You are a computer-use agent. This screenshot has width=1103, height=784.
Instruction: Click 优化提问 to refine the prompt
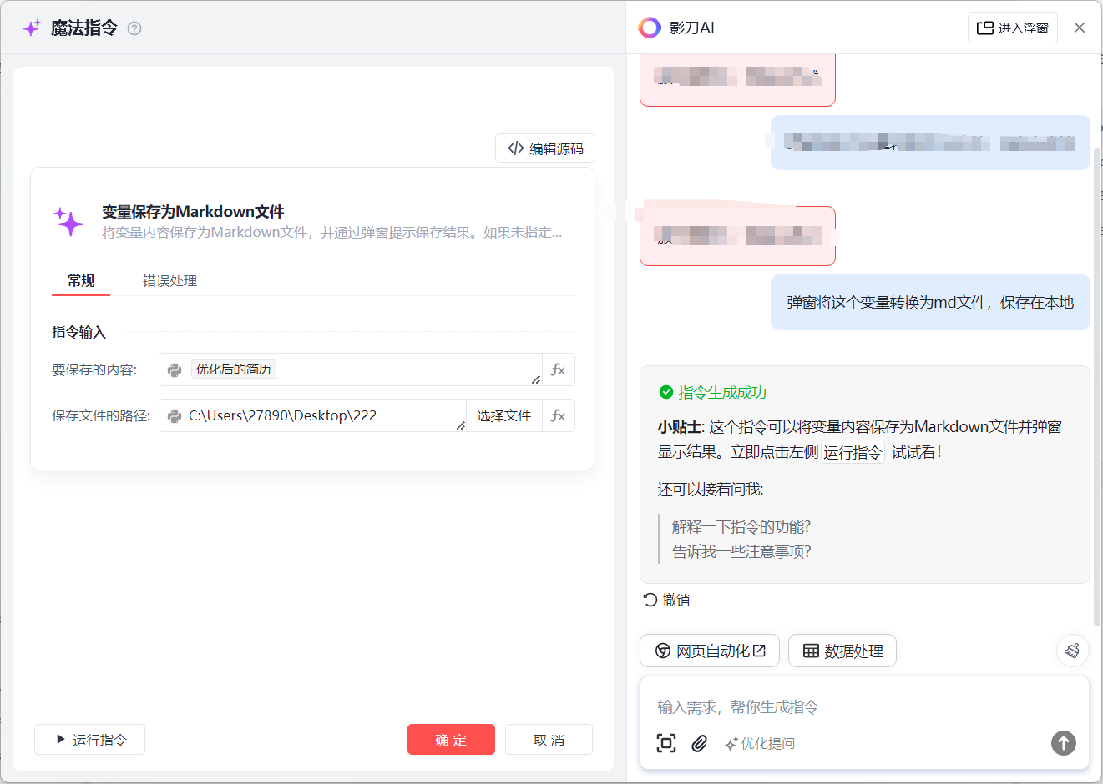point(760,744)
